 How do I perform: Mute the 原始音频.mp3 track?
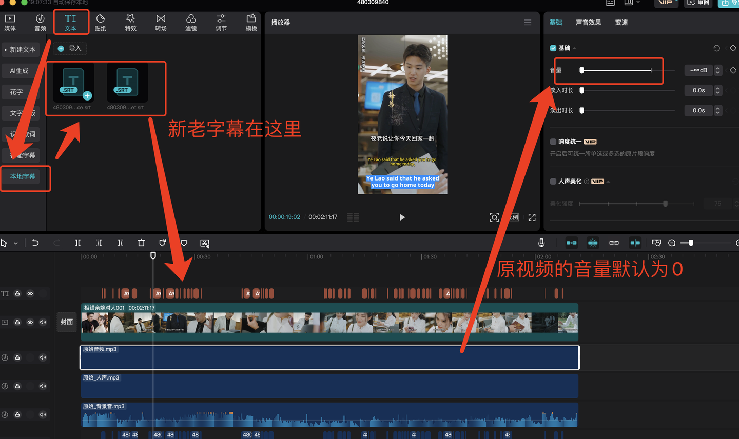coord(43,357)
